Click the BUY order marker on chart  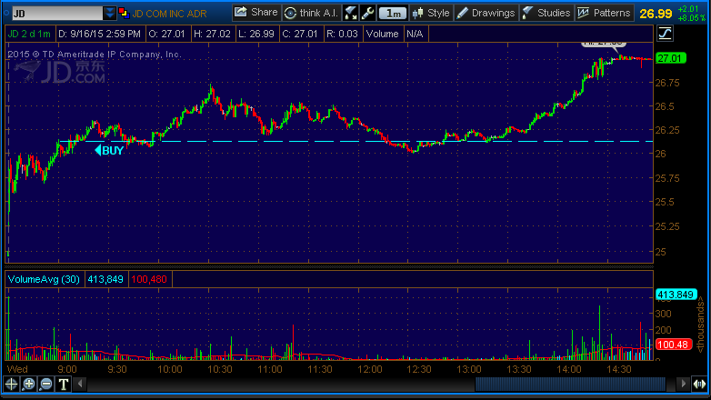coord(109,151)
